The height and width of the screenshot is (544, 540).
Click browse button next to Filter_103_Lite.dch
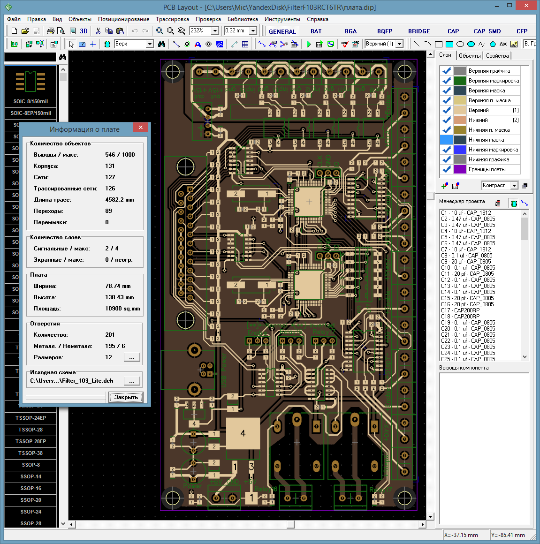click(x=132, y=381)
